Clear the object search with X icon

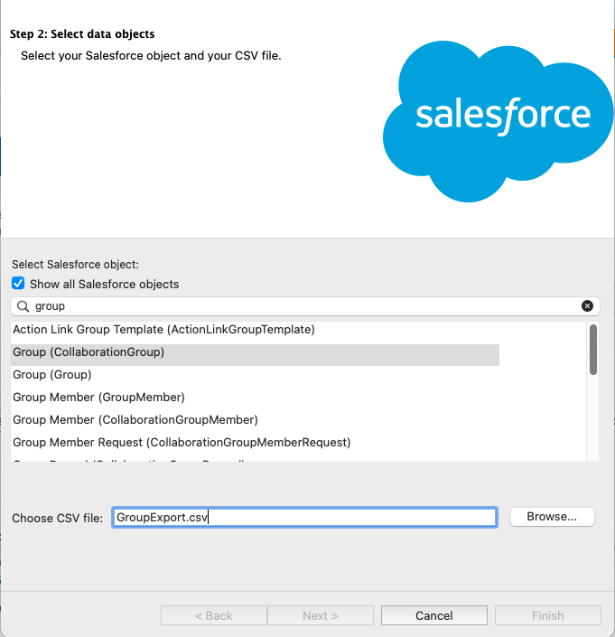pyautogui.click(x=587, y=306)
